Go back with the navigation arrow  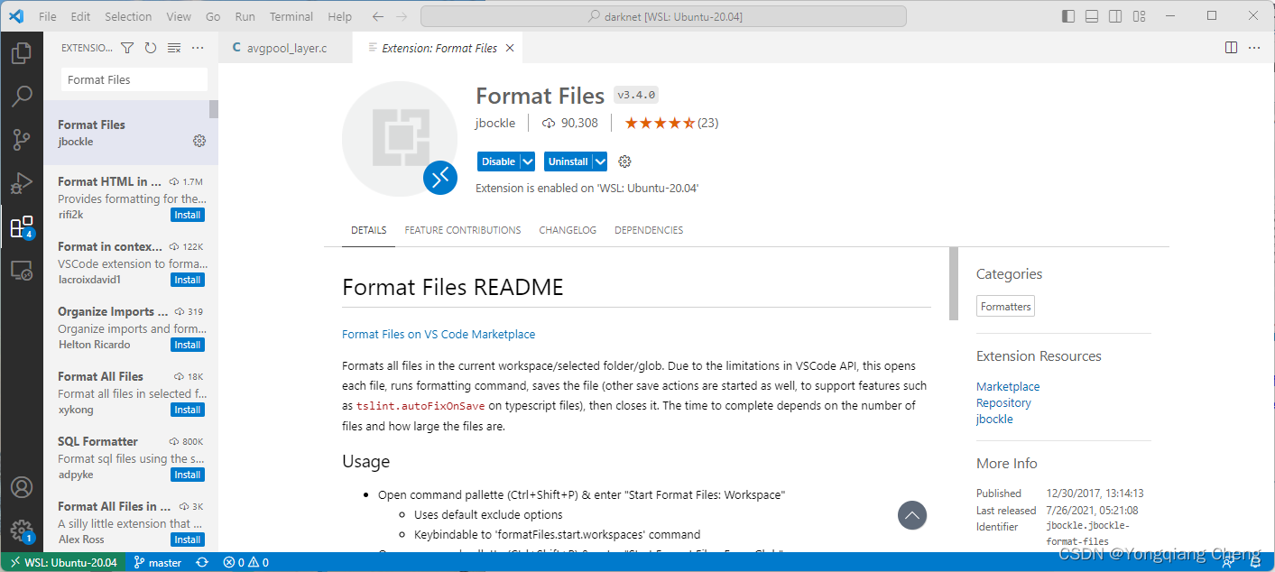(x=378, y=16)
